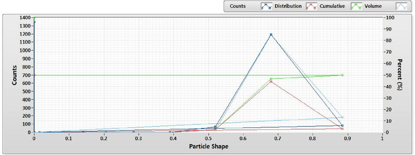Click the Percent (%) right axis title
Viewport: 415px width, 155px height.
[x=400, y=75]
